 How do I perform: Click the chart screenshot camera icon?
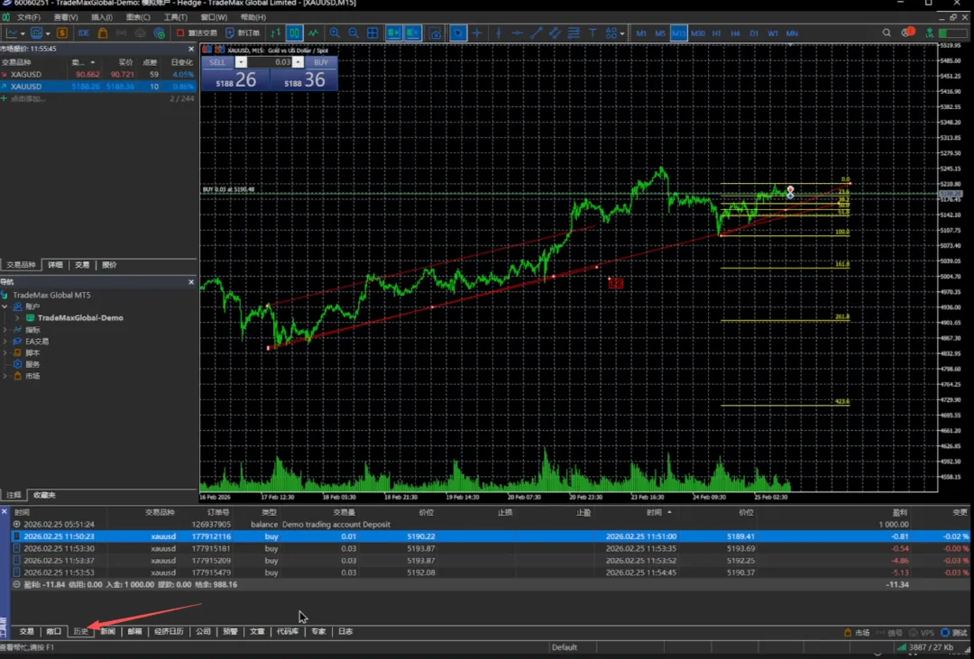[x=436, y=33]
